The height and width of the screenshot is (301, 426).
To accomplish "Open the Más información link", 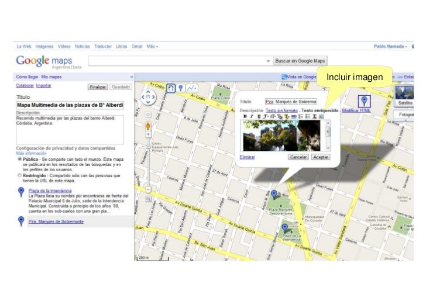I will 31,153.
